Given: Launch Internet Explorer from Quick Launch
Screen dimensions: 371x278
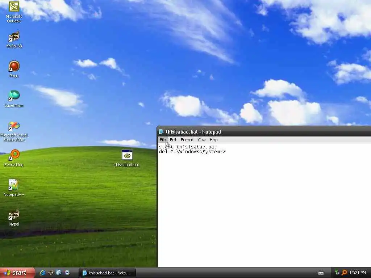Looking at the screenshot, I should click(x=43, y=273).
